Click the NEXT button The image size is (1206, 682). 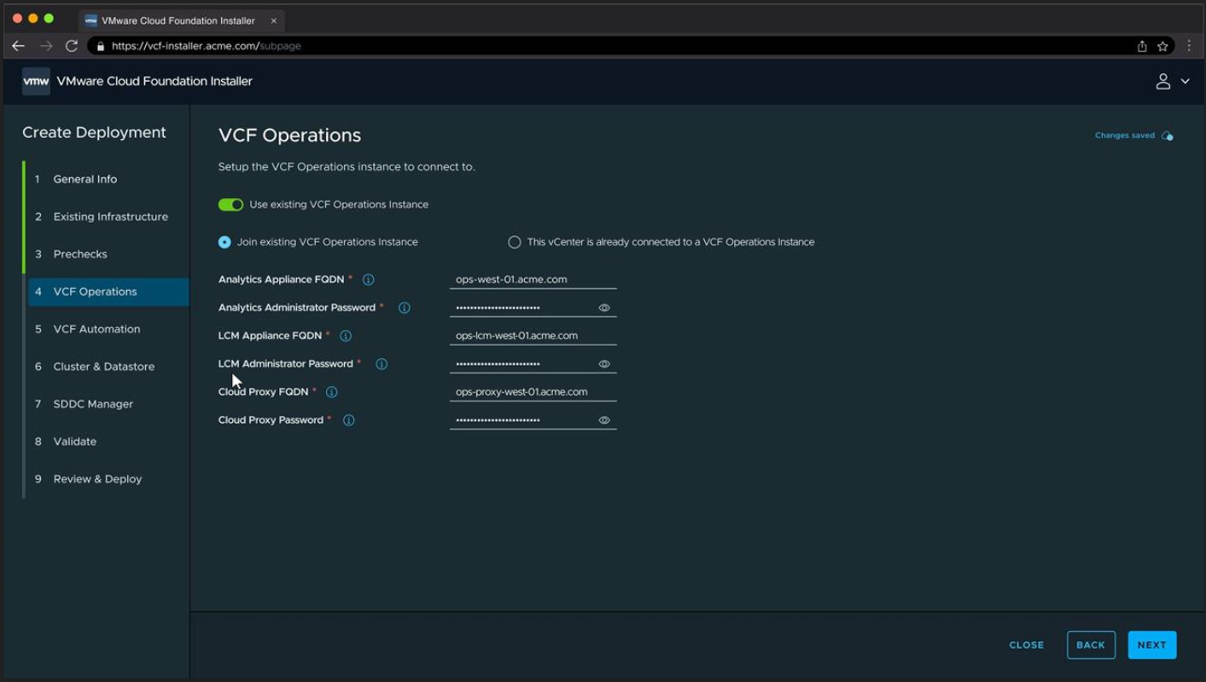[x=1151, y=645]
